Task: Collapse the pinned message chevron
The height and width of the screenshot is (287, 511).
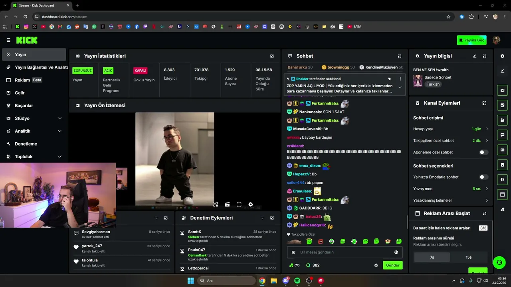Action: [x=400, y=88]
